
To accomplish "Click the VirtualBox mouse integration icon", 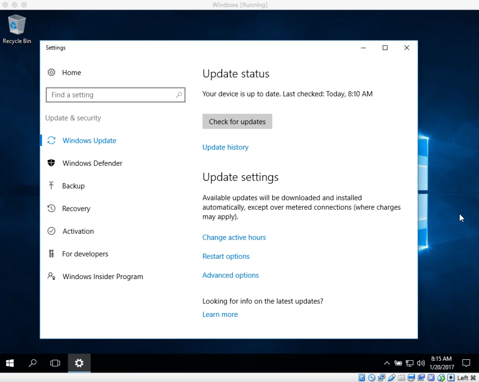I will tap(441, 378).
